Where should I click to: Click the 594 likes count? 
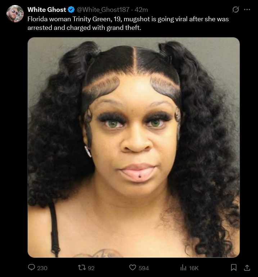(x=144, y=268)
